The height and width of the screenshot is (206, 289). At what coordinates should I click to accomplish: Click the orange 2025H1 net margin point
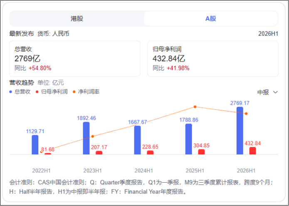[195, 107]
